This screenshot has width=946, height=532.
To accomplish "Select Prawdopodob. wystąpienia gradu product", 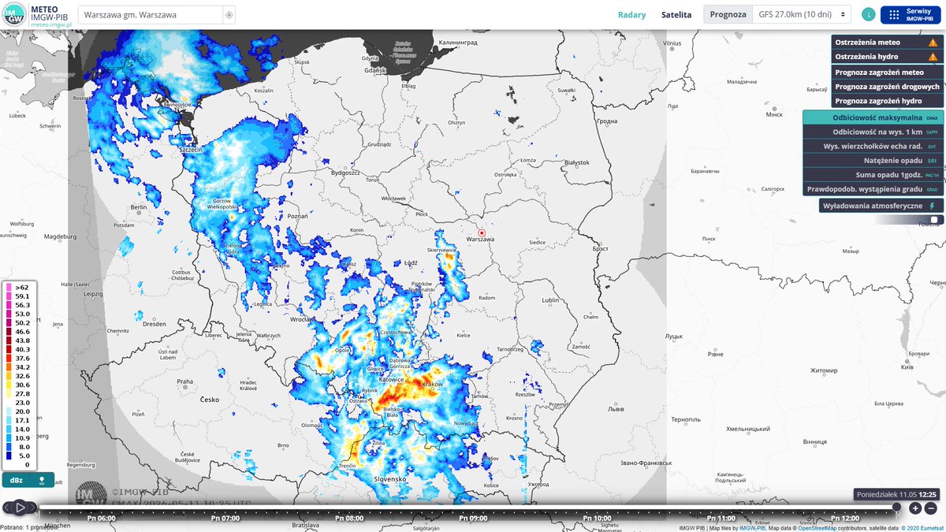I will [x=872, y=189].
